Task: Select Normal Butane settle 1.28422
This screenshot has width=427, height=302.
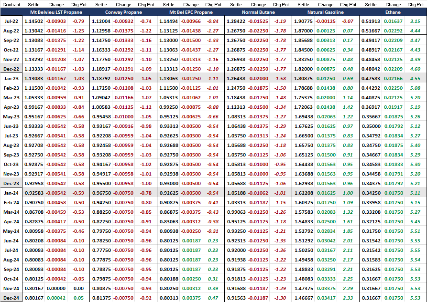Action: [236, 21]
